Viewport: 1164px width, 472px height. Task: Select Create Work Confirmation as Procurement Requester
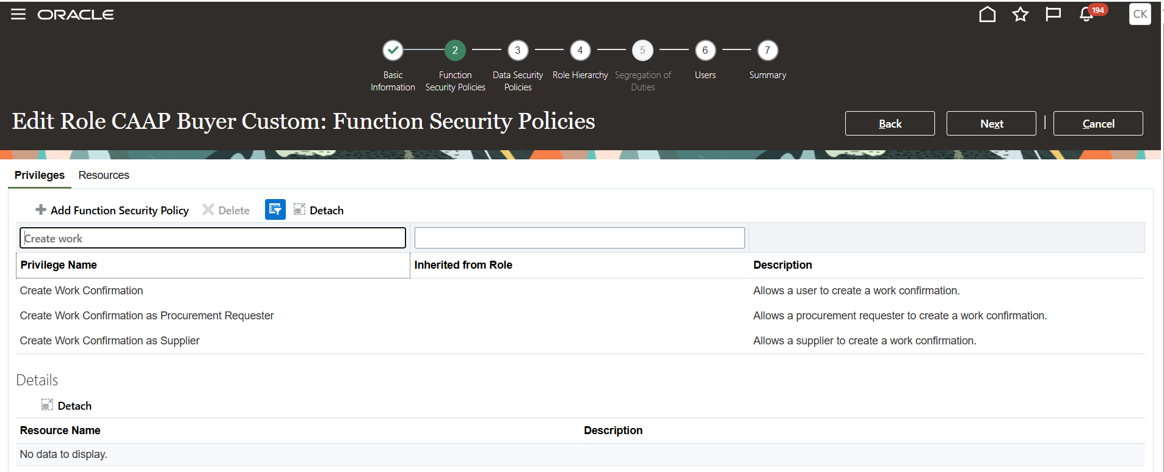tap(580, 316)
